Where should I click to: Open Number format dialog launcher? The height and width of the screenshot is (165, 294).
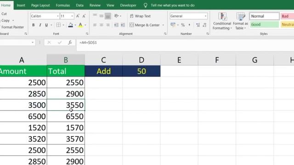pyautogui.click(x=208, y=33)
